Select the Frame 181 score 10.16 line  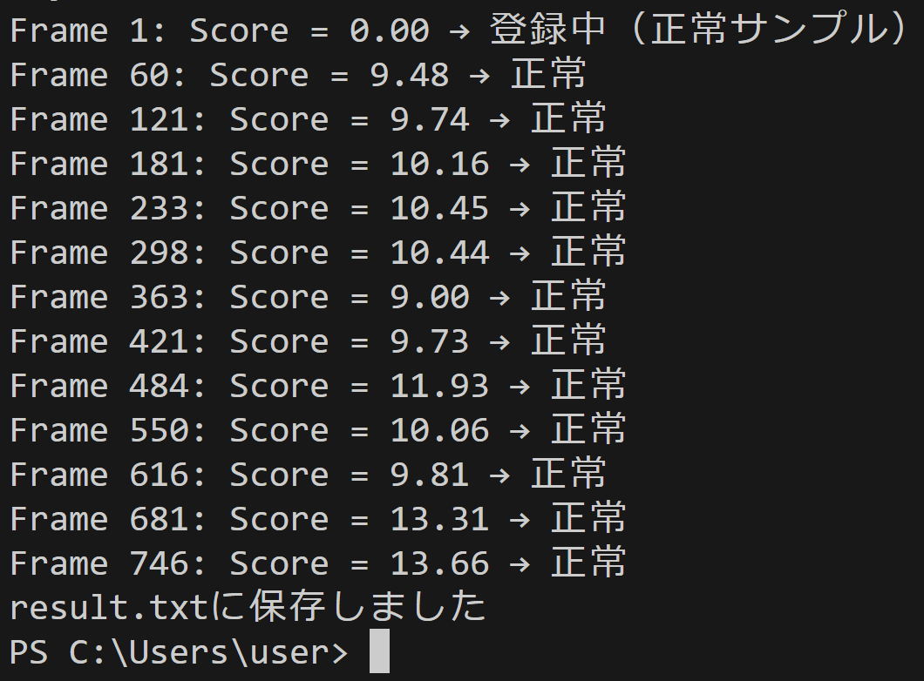[318, 163]
